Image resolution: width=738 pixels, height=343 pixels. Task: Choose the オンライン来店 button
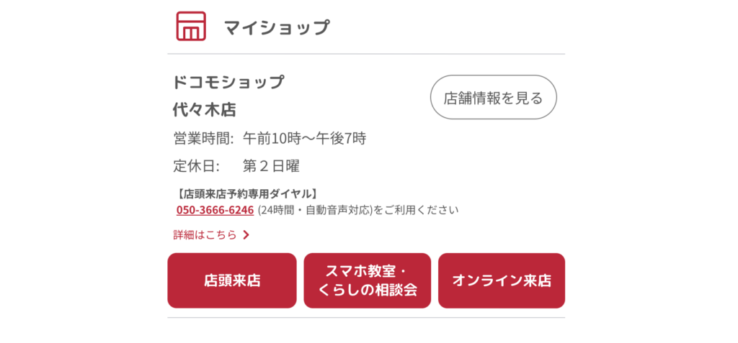(502, 280)
